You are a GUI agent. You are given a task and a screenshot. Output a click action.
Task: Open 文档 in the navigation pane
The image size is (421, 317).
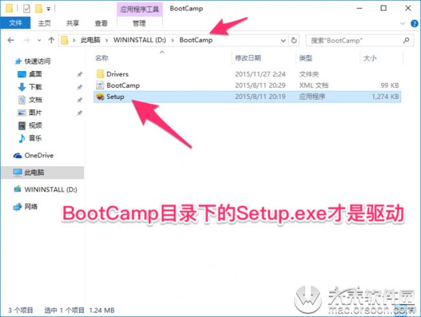pyautogui.click(x=35, y=100)
